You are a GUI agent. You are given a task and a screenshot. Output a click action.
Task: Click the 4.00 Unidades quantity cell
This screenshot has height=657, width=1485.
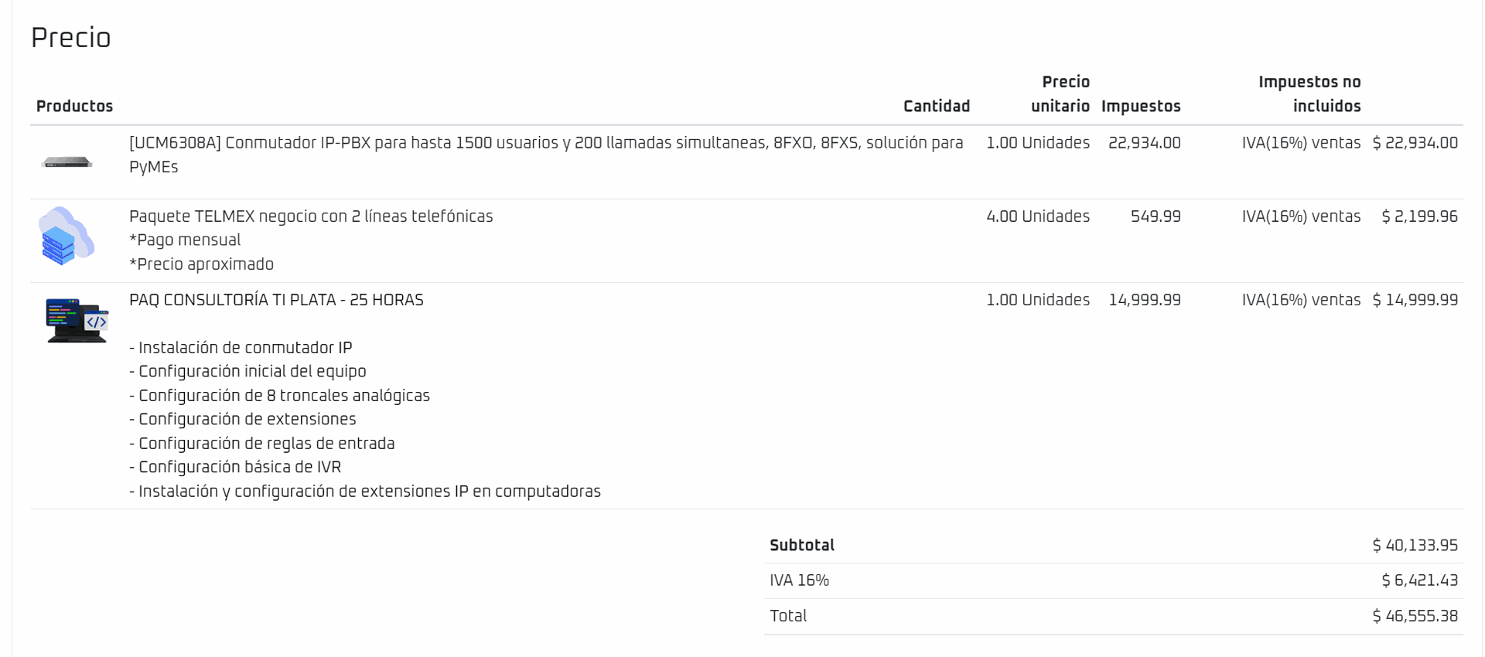tap(1037, 216)
